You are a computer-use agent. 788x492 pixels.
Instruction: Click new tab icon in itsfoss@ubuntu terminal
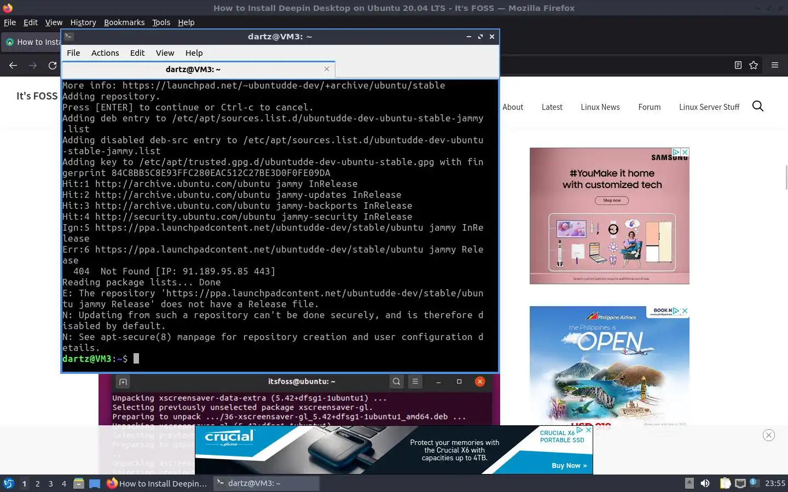point(123,382)
